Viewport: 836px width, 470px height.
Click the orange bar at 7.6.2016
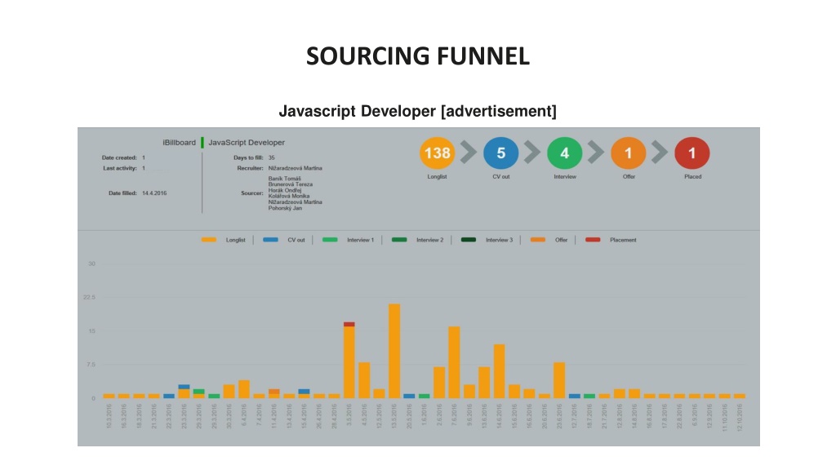(454, 362)
